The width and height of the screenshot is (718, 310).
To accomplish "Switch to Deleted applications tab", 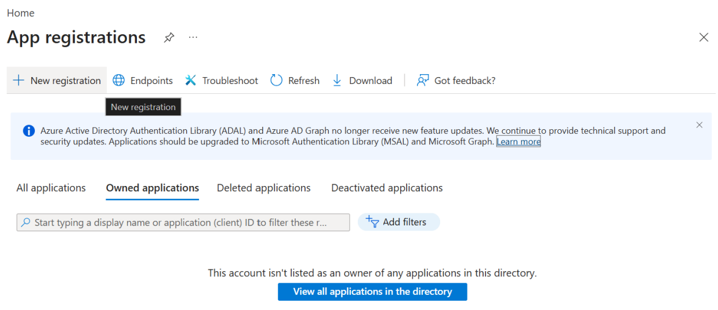I will click(x=264, y=188).
